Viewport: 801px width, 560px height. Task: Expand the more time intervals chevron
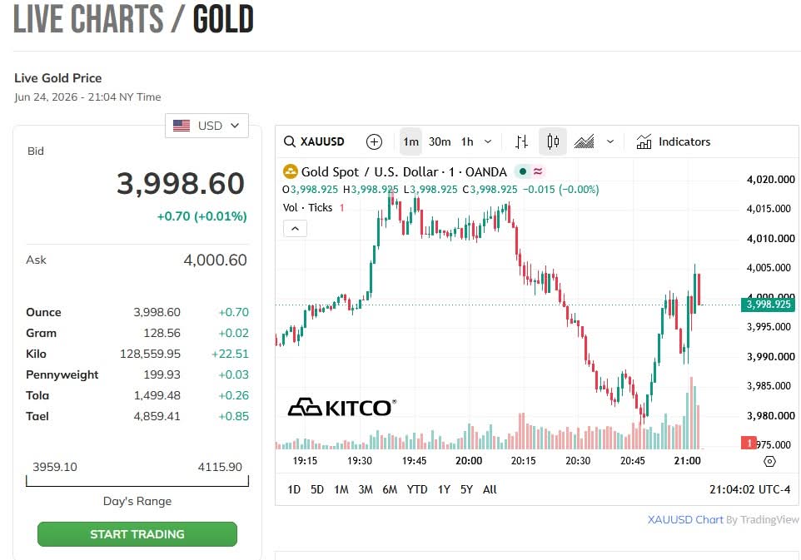[x=488, y=141]
